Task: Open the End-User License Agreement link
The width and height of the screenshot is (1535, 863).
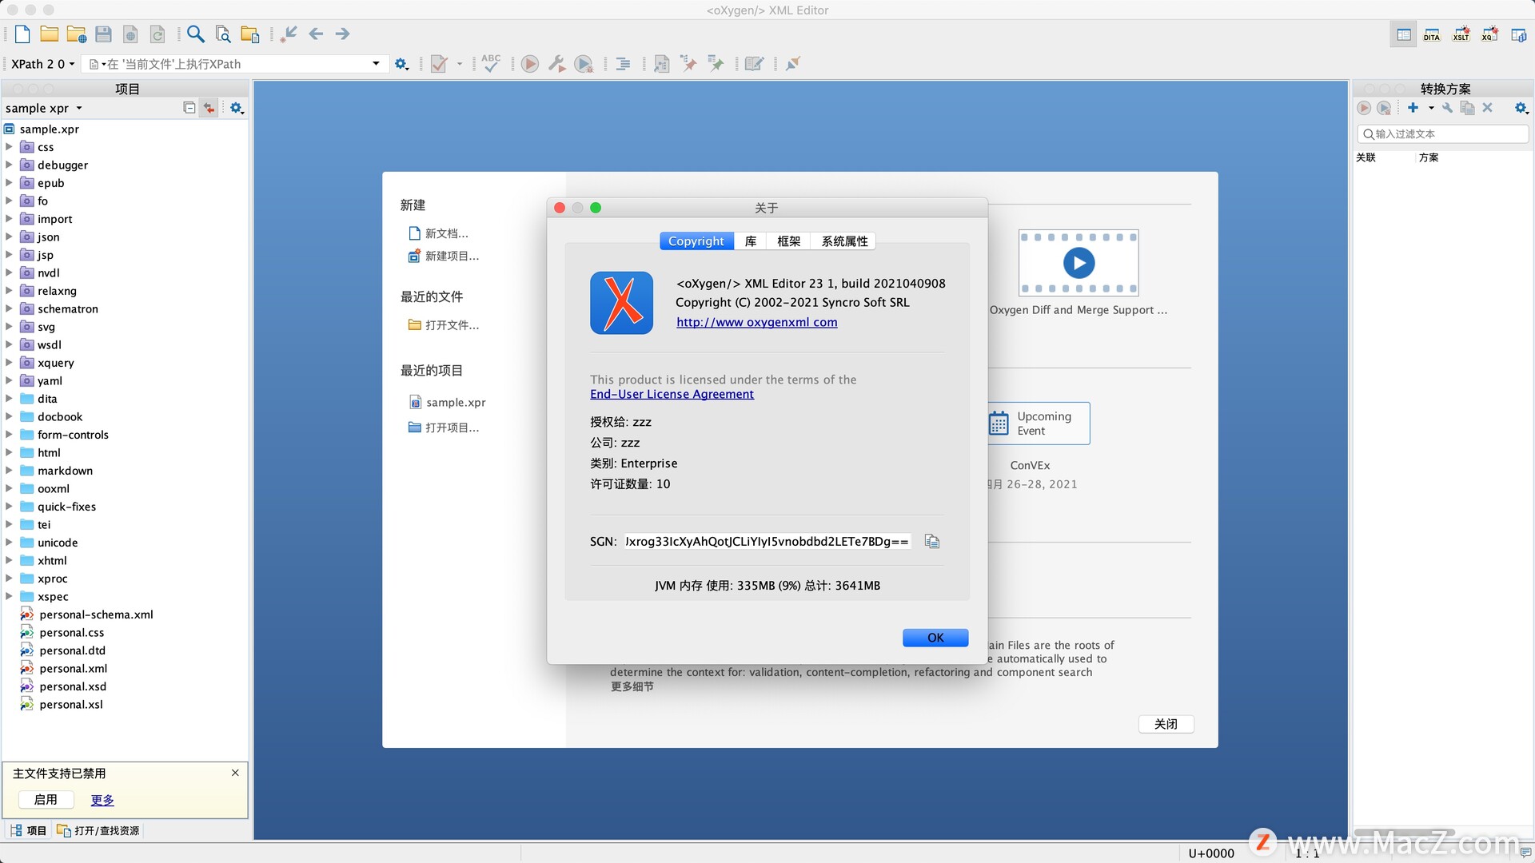Action: (672, 394)
